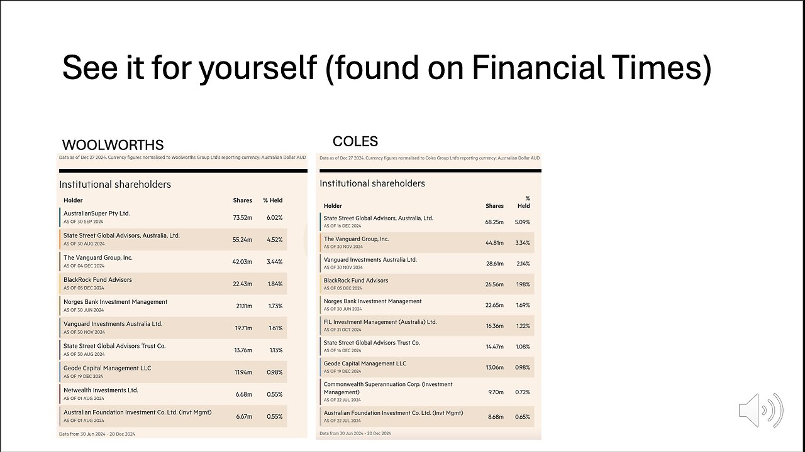
Task: Click the WOOLWORTHS heading label
Action: (x=113, y=146)
